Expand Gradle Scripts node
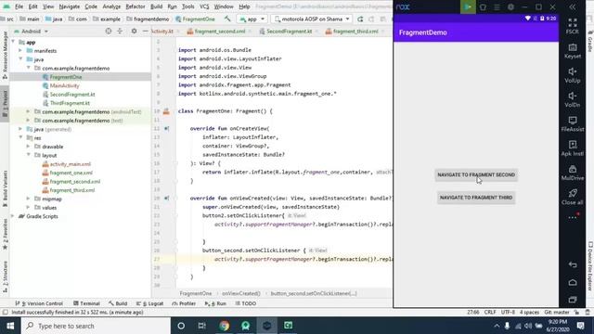 click(13, 216)
